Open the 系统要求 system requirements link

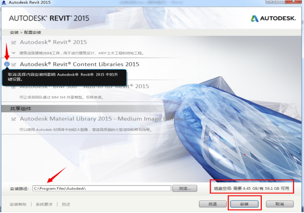coord(44,204)
